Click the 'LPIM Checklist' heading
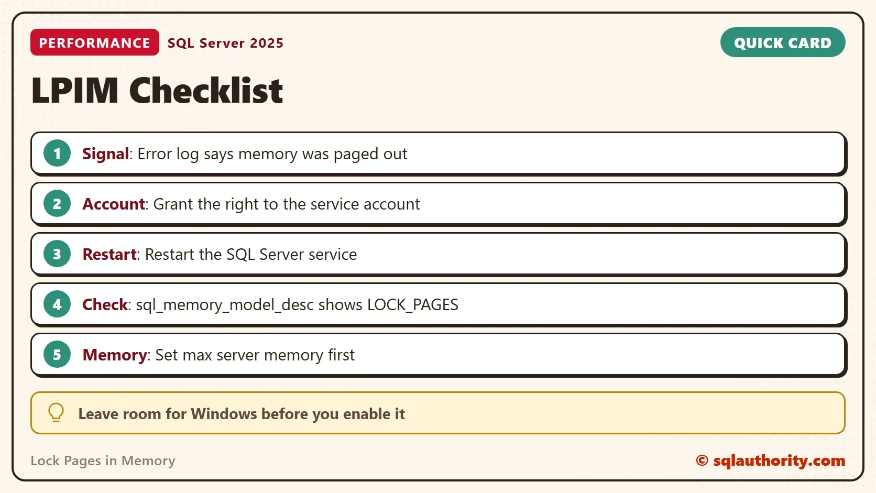 pyautogui.click(x=157, y=91)
